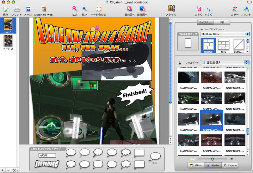Click 最前面へ bring to front icon
This screenshot has height=173, width=253.
click(x=130, y=9)
